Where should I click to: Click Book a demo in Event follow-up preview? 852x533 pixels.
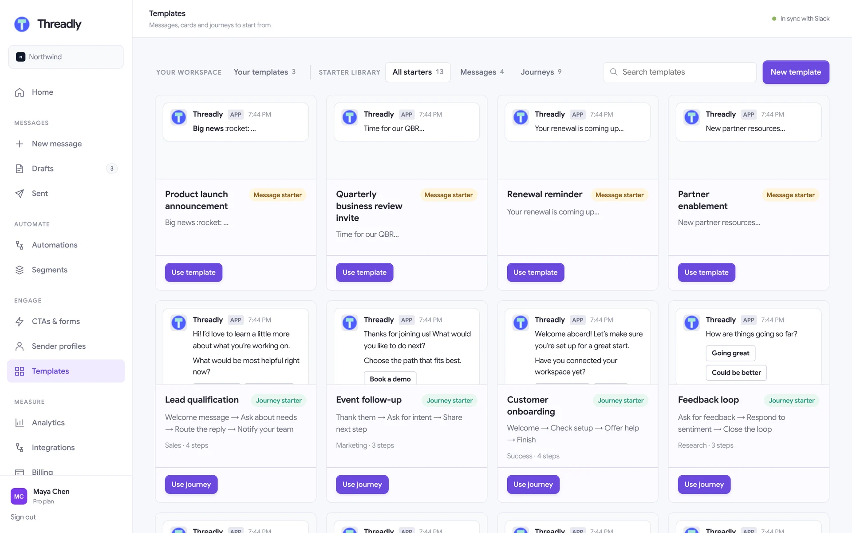click(x=390, y=378)
